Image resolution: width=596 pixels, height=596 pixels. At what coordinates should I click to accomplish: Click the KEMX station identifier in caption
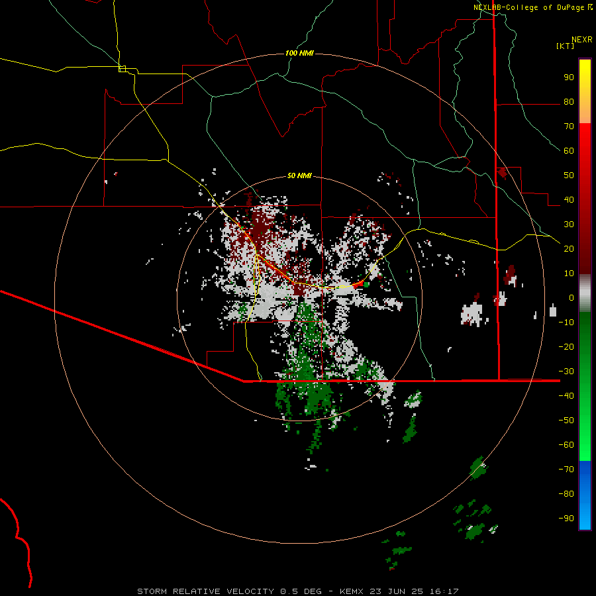352,591
